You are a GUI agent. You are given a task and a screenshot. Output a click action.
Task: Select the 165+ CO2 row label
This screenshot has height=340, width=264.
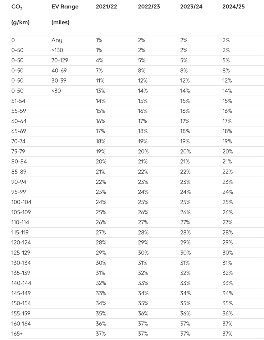pos(17,333)
